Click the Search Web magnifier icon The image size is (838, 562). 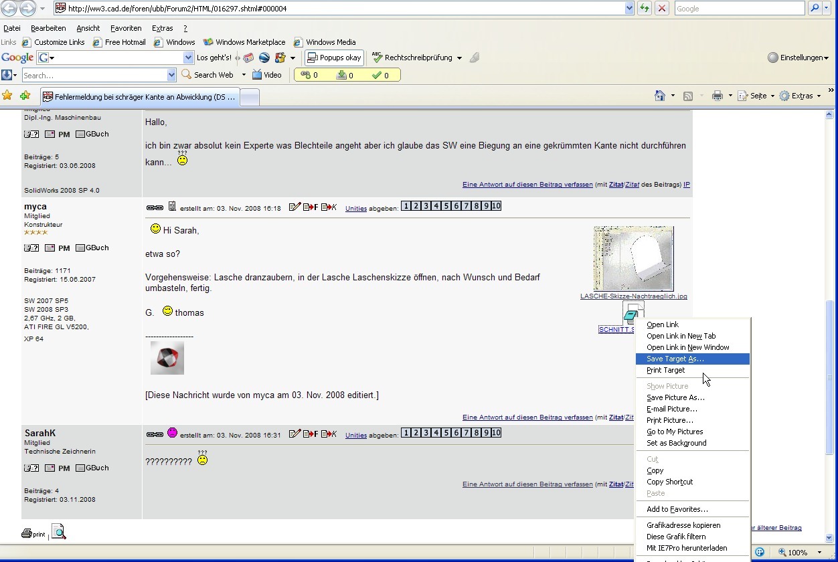pos(187,75)
